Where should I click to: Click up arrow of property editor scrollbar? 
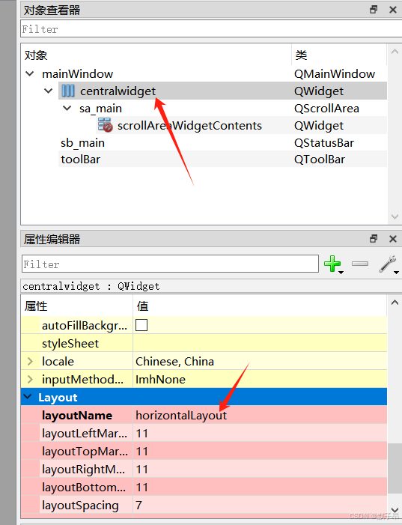point(395,303)
